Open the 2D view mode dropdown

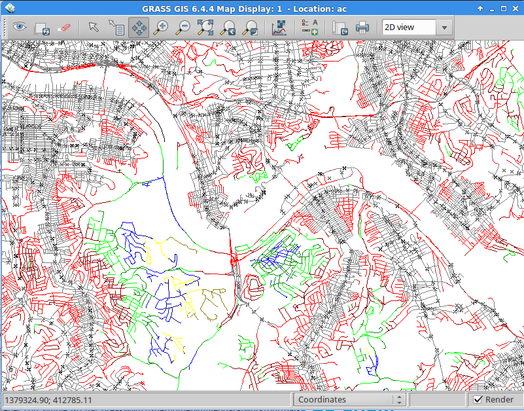click(x=417, y=27)
